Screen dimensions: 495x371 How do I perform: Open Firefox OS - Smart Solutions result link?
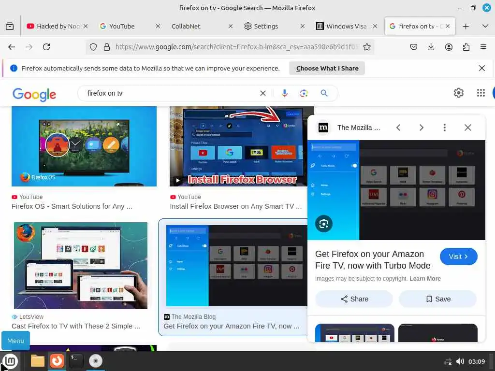(72, 206)
